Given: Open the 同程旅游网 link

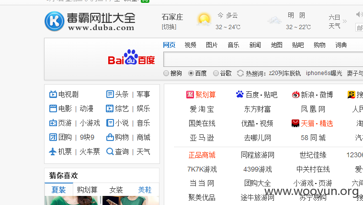Looking at the screenshot, I should pyautogui.click(x=258, y=155).
